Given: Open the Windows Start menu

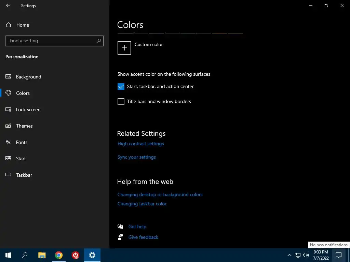Looking at the screenshot, I should coord(8,255).
